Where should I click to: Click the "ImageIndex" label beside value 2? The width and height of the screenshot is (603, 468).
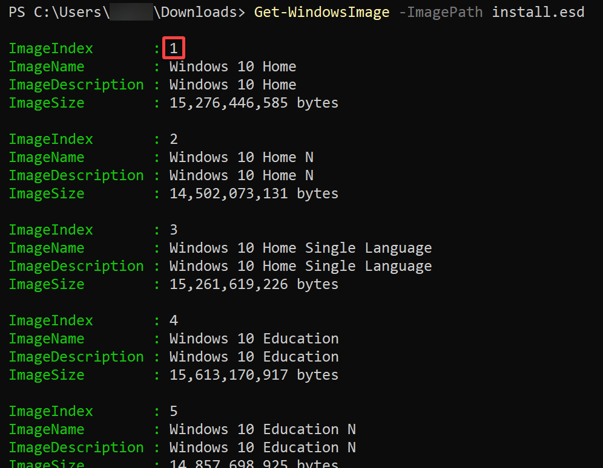(x=51, y=139)
